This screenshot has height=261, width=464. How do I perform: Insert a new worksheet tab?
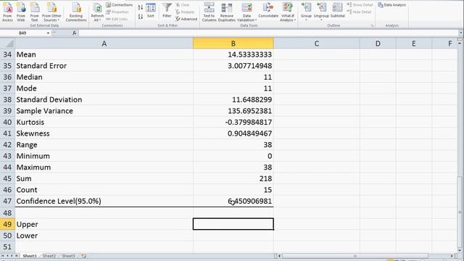[84, 256]
